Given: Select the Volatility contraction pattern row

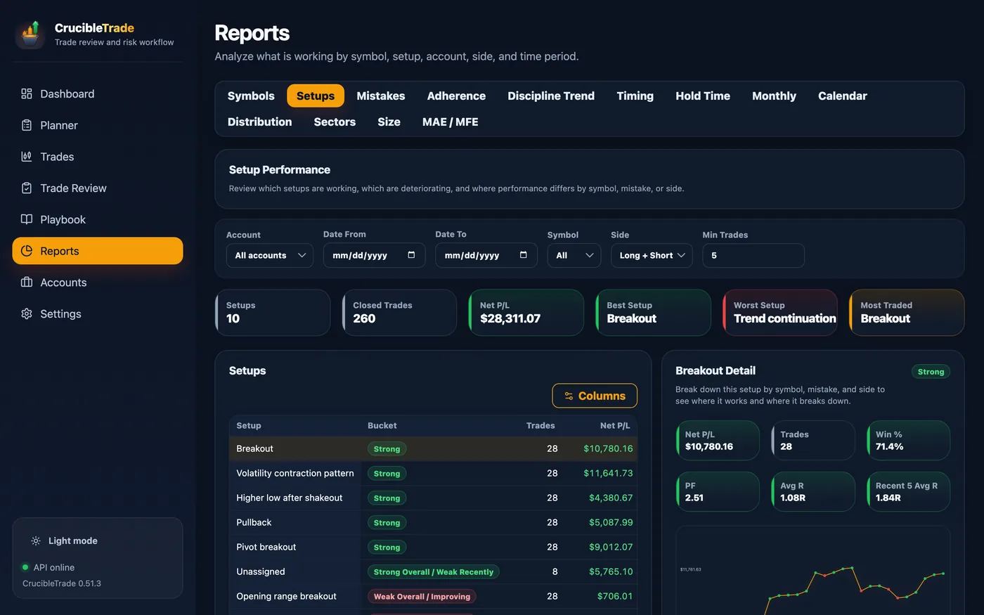Looking at the screenshot, I should [433, 473].
